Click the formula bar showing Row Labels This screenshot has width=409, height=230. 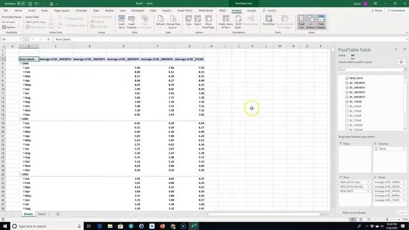[x=229, y=40]
